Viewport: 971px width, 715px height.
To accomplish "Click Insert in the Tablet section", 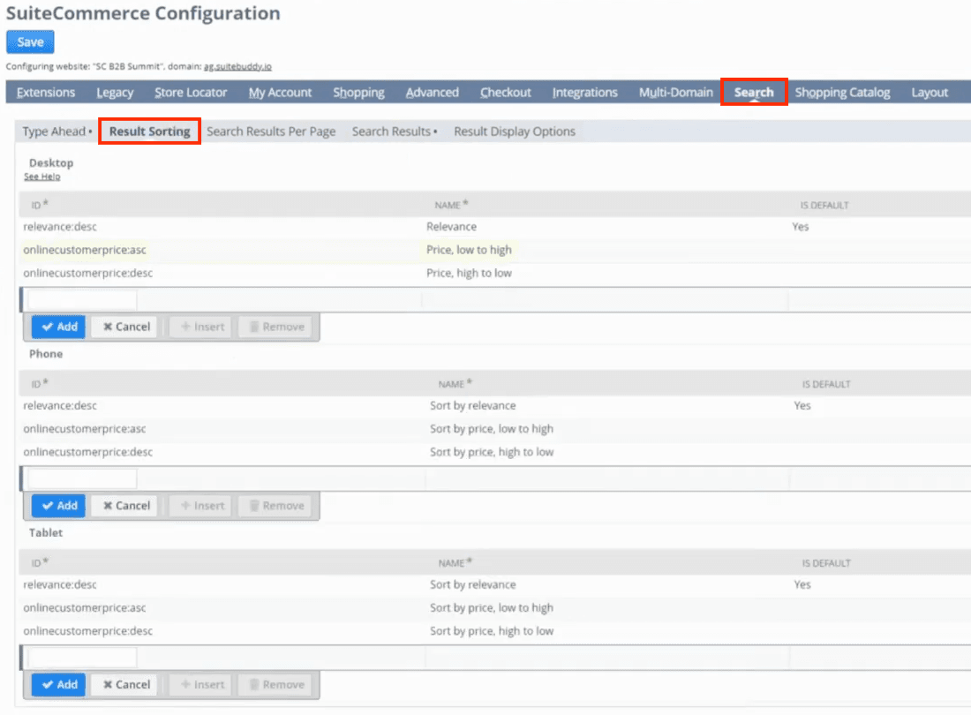I will pos(202,685).
